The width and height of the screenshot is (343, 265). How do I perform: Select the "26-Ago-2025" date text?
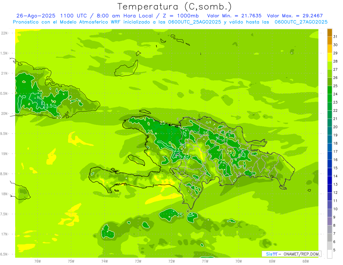pos(36,16)
